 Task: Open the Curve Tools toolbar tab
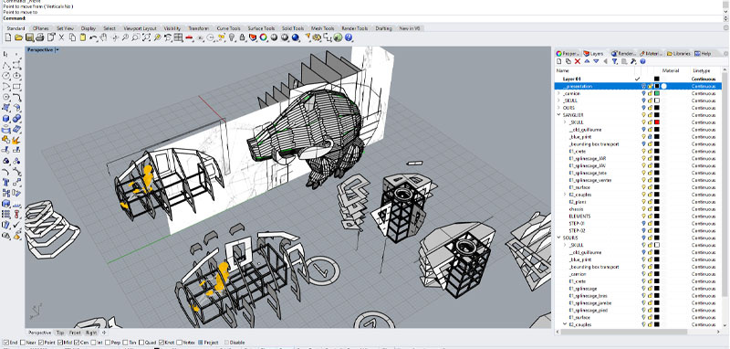pyautogui.click(x=229, y=28)
